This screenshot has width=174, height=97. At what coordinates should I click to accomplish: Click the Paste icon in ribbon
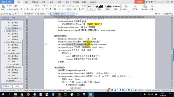3,6
